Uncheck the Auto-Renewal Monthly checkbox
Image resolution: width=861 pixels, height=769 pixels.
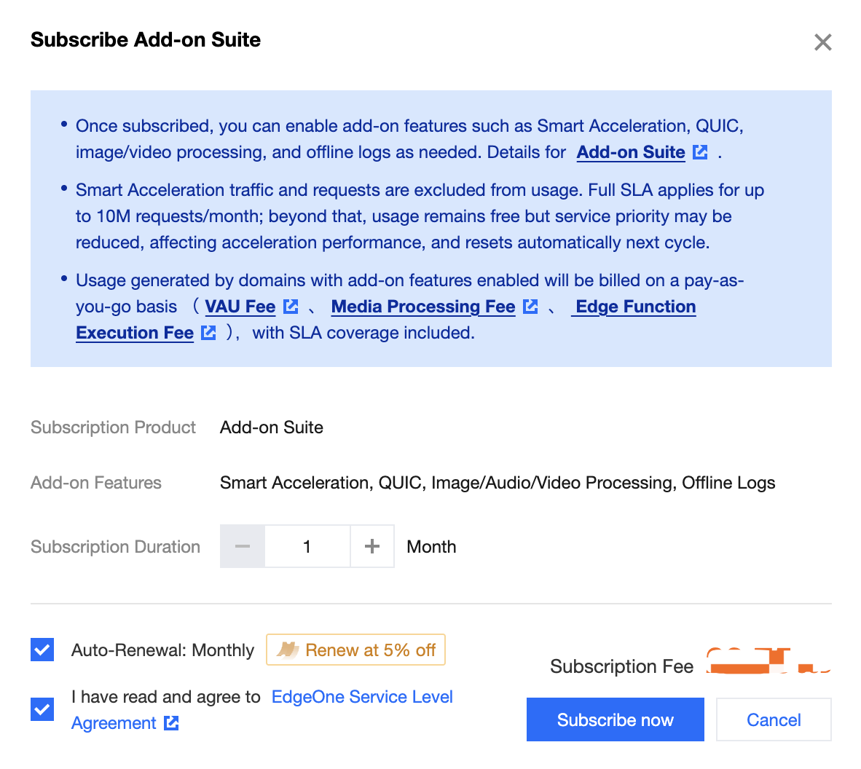[42, 650]
